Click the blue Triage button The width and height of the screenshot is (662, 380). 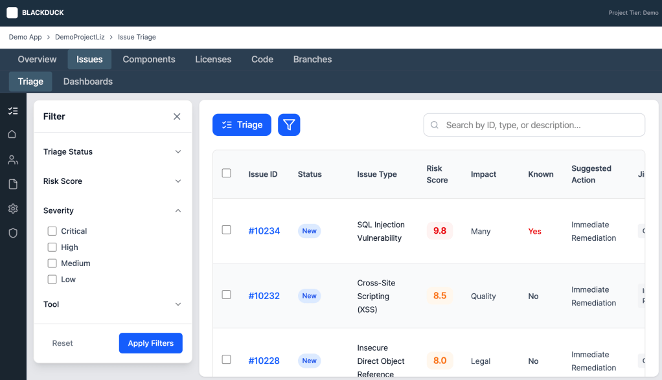click(242, 125)
